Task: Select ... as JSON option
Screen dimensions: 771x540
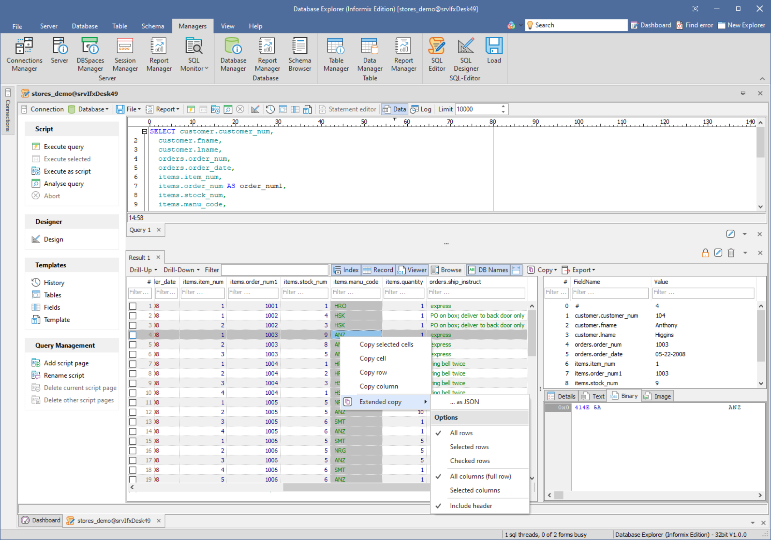Action: pos(480,402)
